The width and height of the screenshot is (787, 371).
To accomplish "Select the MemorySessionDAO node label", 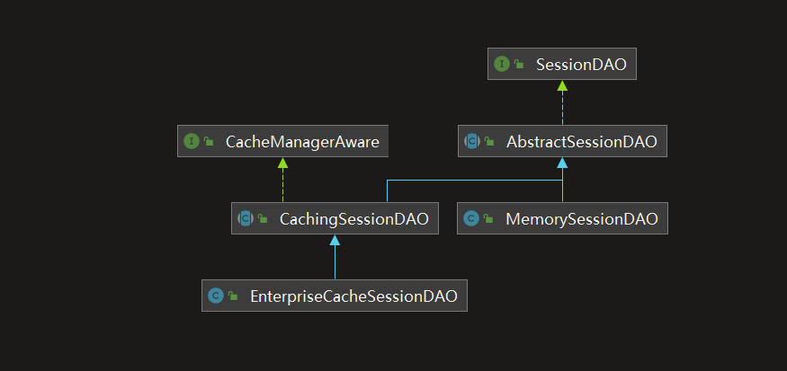I will (x=582, y=218).
